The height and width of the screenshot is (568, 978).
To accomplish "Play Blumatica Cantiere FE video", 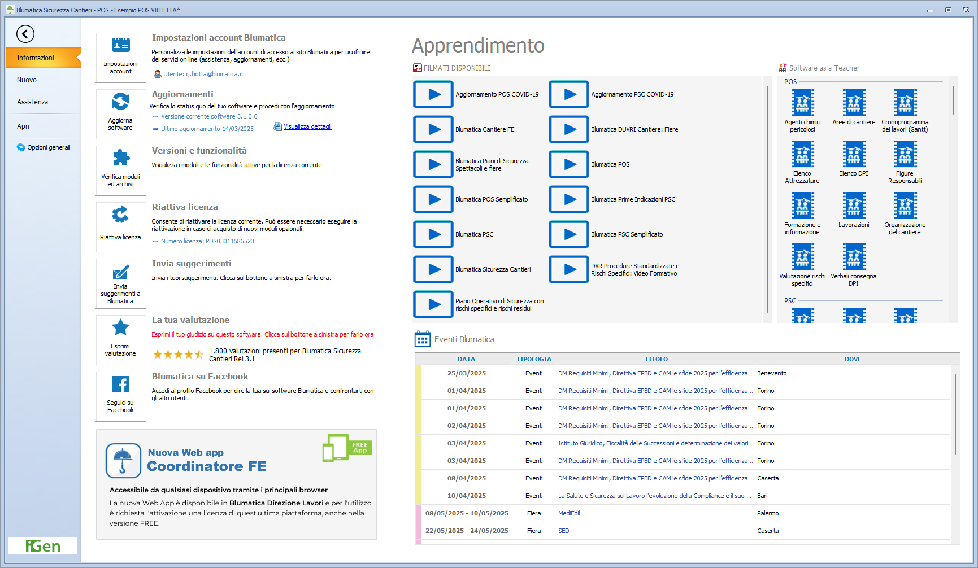I will point(433,129).
